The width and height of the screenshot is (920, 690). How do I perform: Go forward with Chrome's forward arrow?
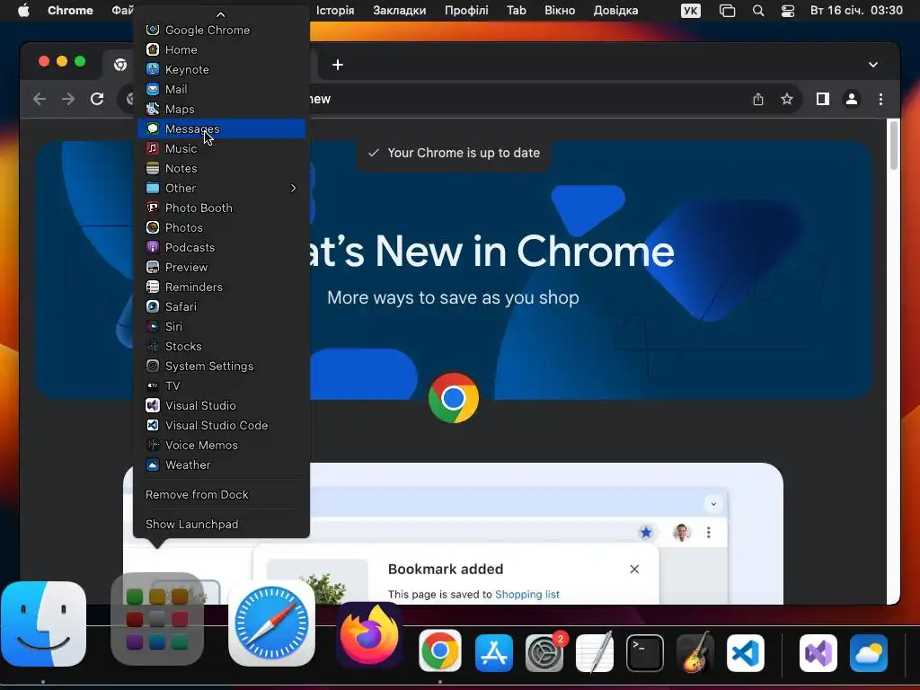pyautogui.click(x=68, y=99)
